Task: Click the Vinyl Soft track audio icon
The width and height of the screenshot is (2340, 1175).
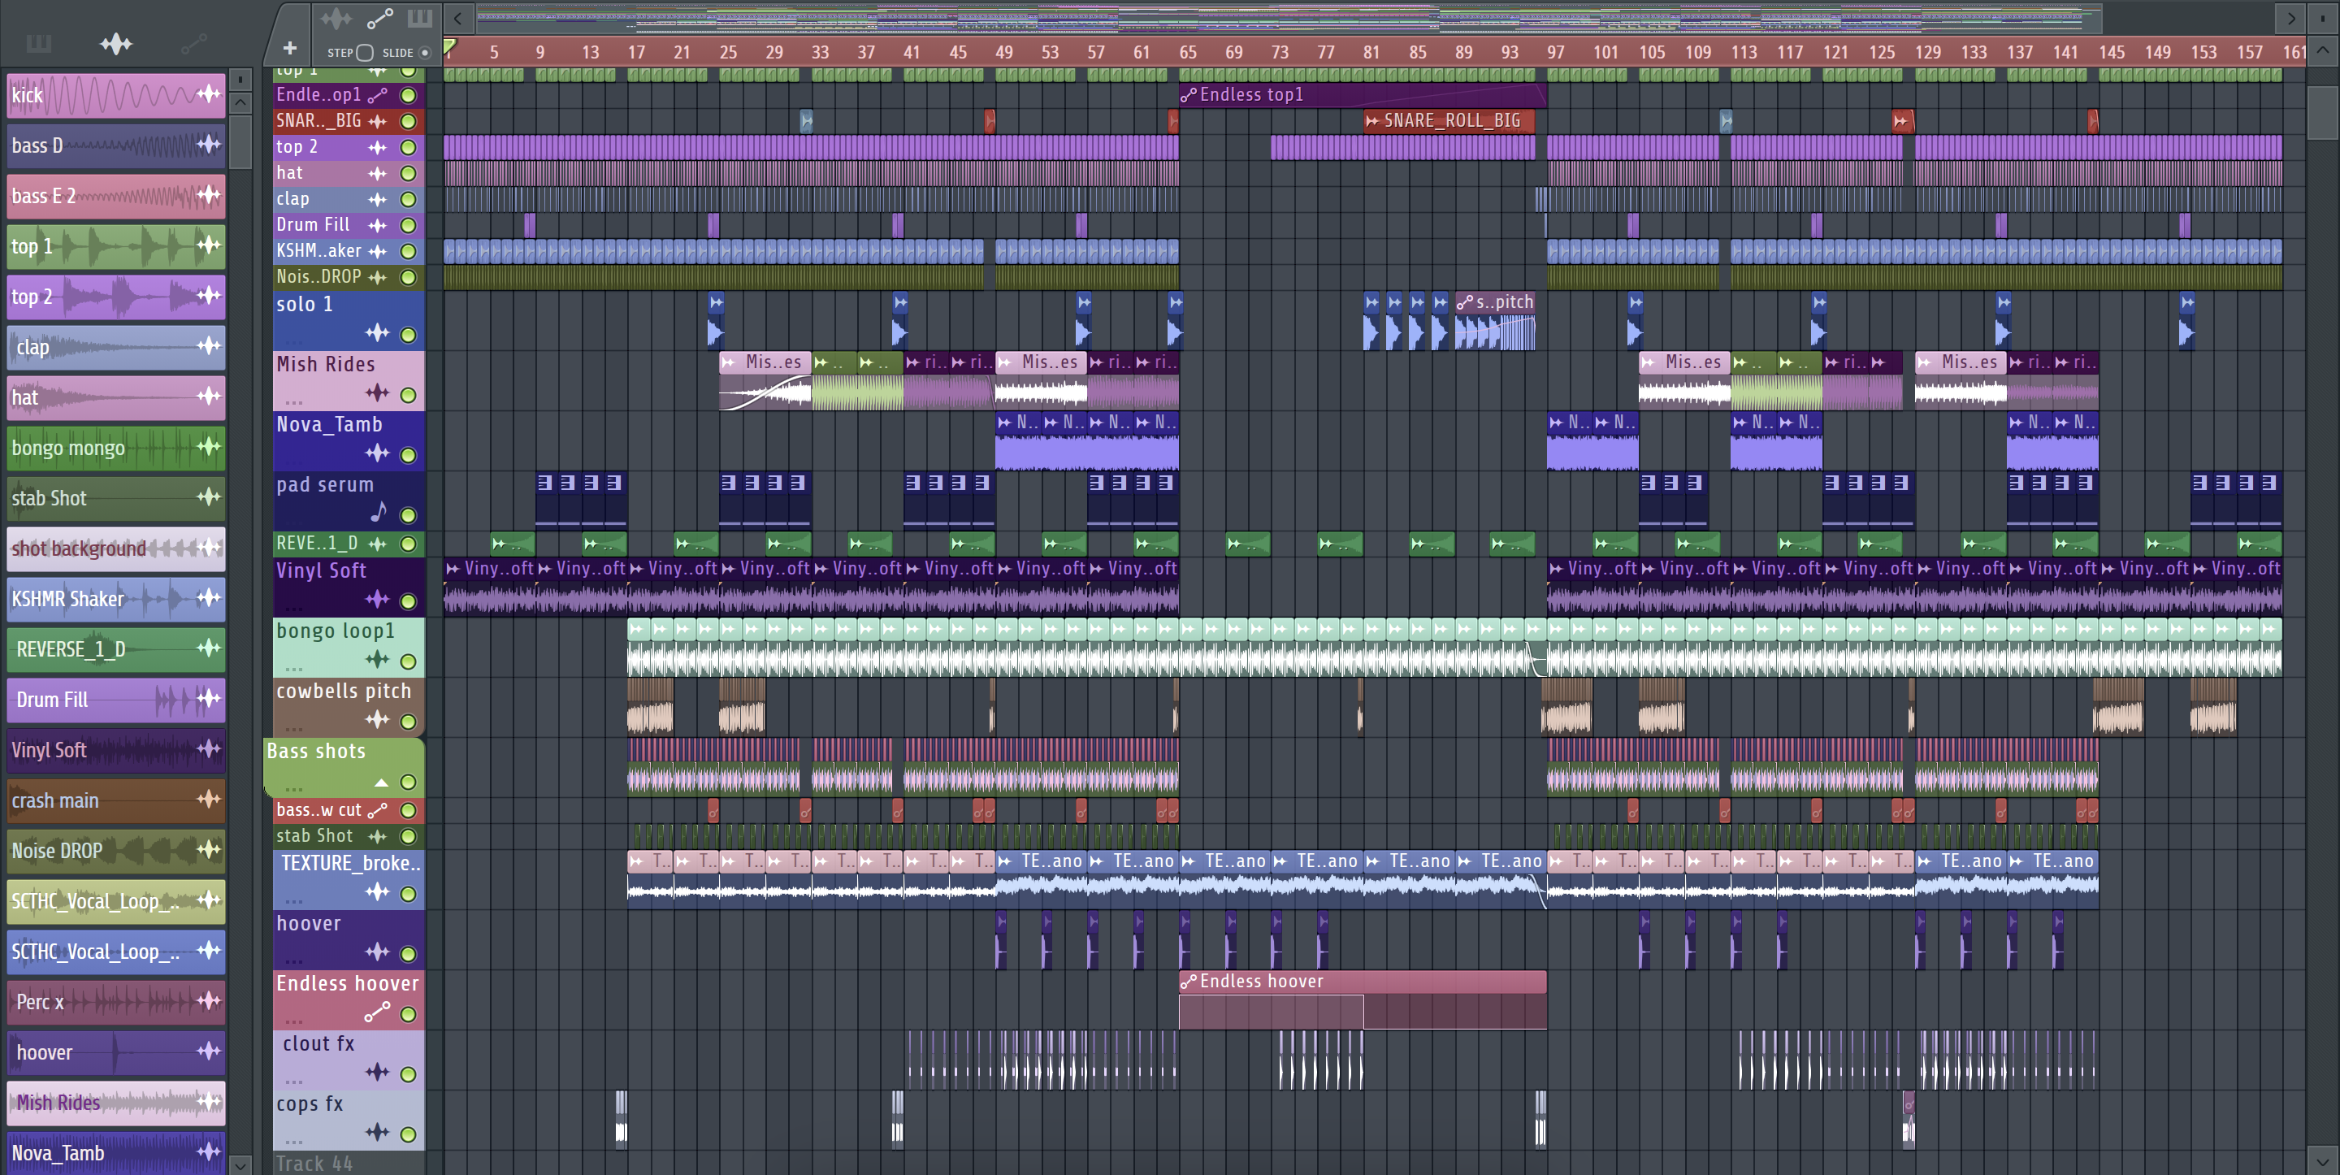Action: tap(378, 600)
